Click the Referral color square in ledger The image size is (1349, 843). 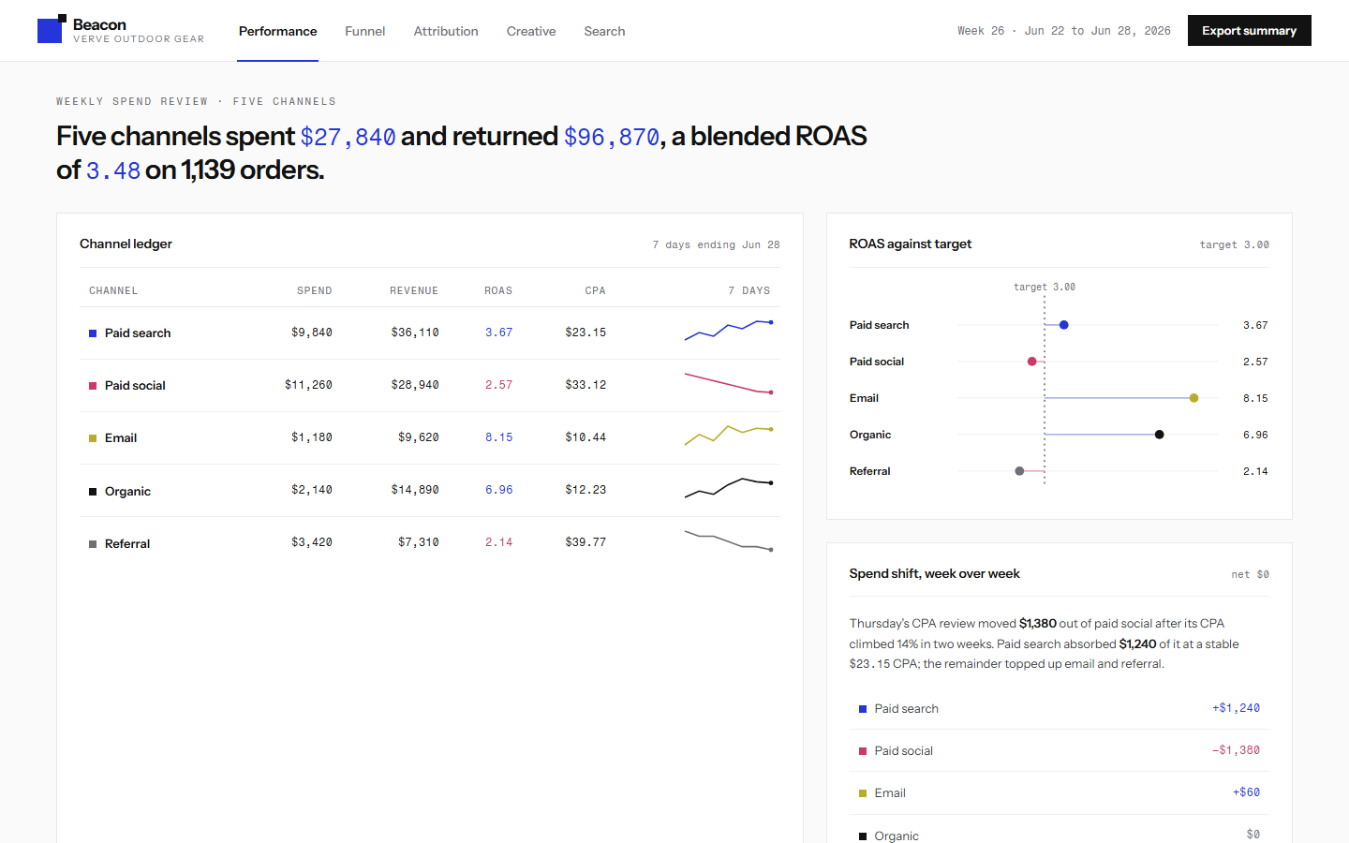point(93,544)
